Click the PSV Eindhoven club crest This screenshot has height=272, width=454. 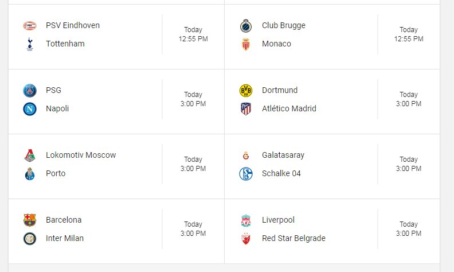30,26
